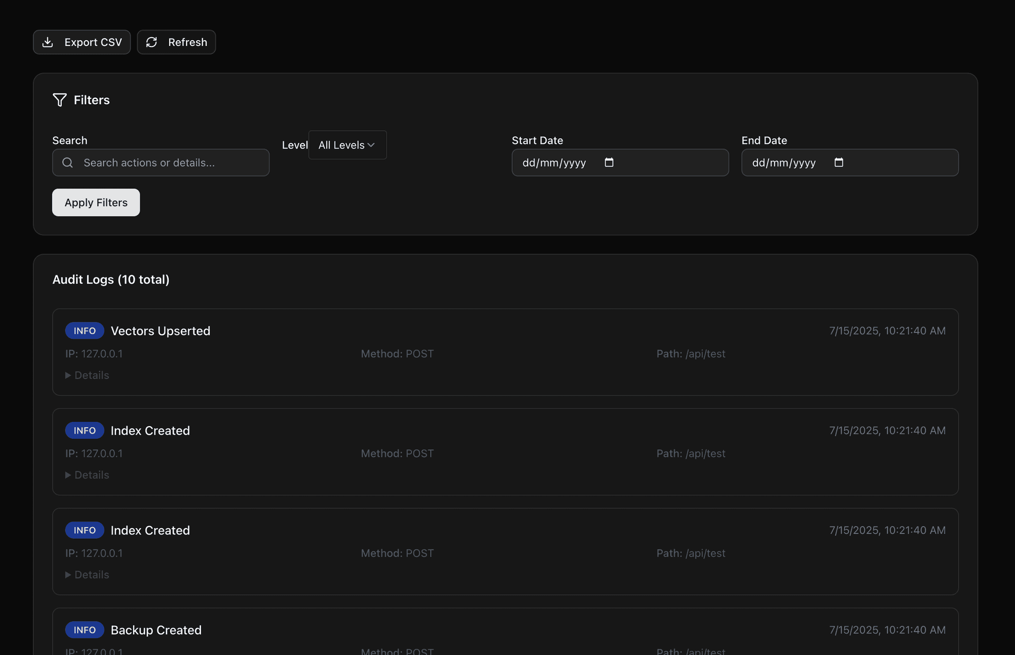Click the INFO badge on Vectors Upserted

click(x=85, y=331)
